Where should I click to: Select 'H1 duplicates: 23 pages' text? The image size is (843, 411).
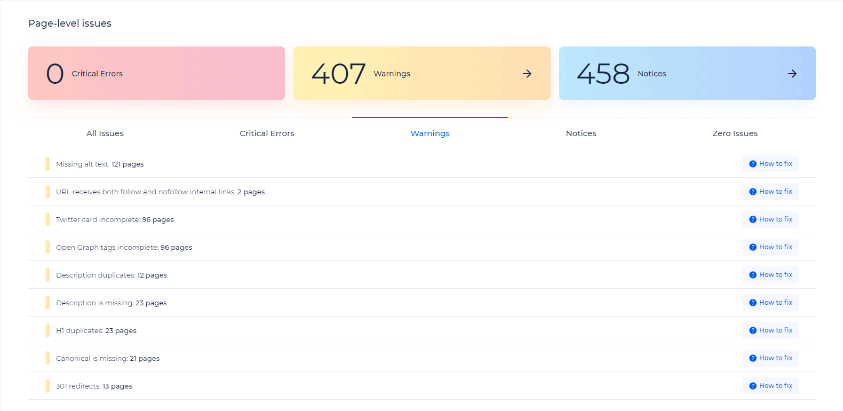[x=96, y=330]
